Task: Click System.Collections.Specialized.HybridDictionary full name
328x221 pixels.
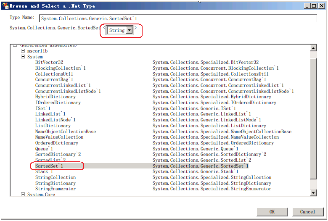Action: [212, 97]
